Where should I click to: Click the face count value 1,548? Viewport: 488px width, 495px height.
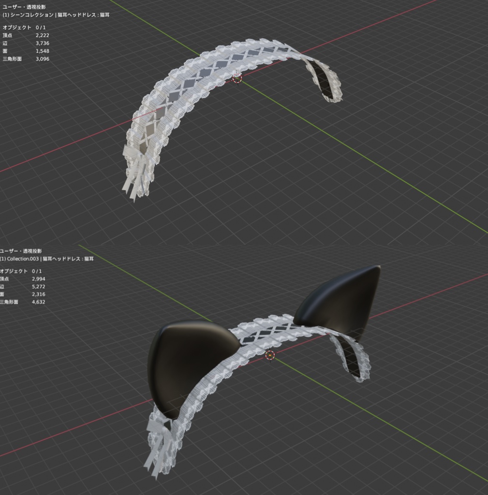(43, 51)
